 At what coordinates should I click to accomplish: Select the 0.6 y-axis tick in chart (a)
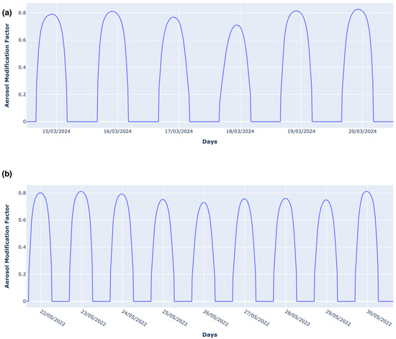click(22, 40)
